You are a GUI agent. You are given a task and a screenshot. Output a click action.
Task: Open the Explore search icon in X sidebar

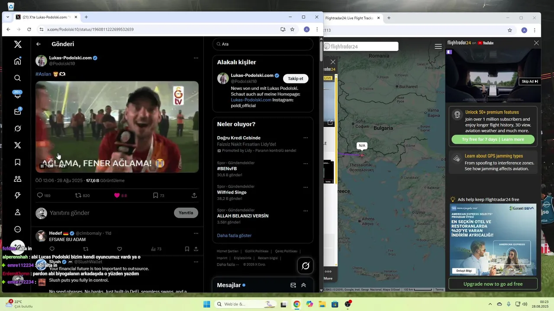17,78
